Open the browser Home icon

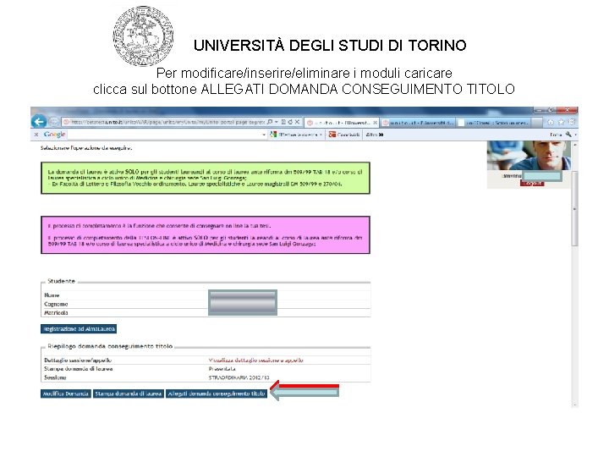click(x=551, y=122)
